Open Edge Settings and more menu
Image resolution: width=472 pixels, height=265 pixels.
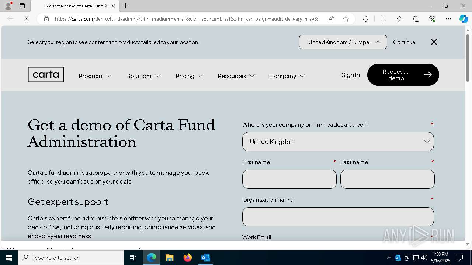(x=448, y=19)
